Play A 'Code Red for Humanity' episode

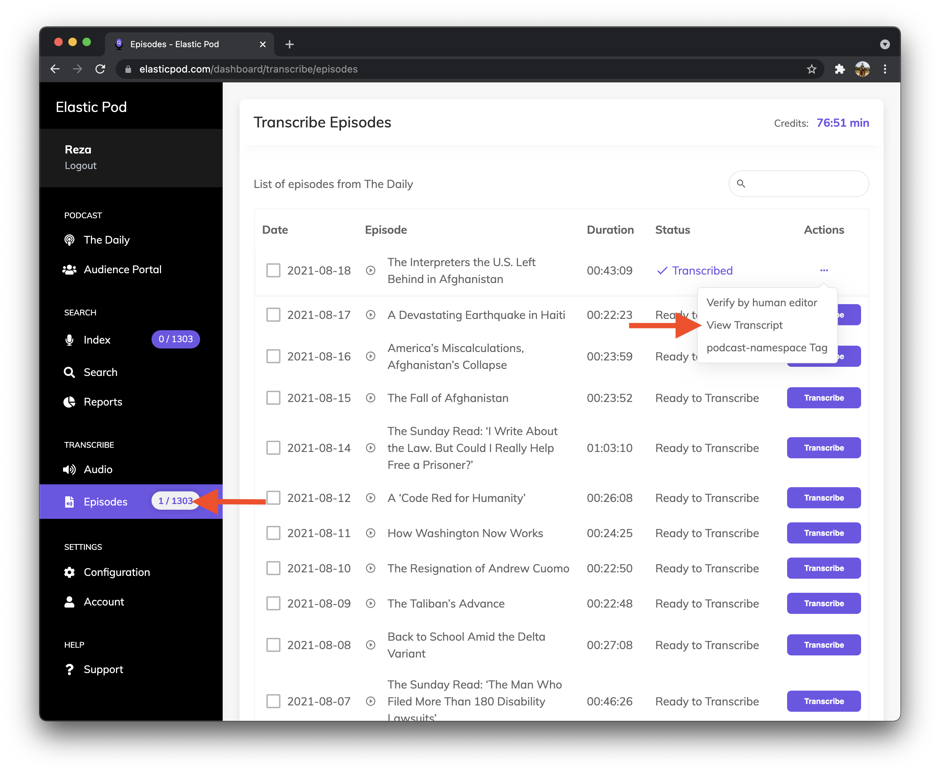tap(370, 498)
